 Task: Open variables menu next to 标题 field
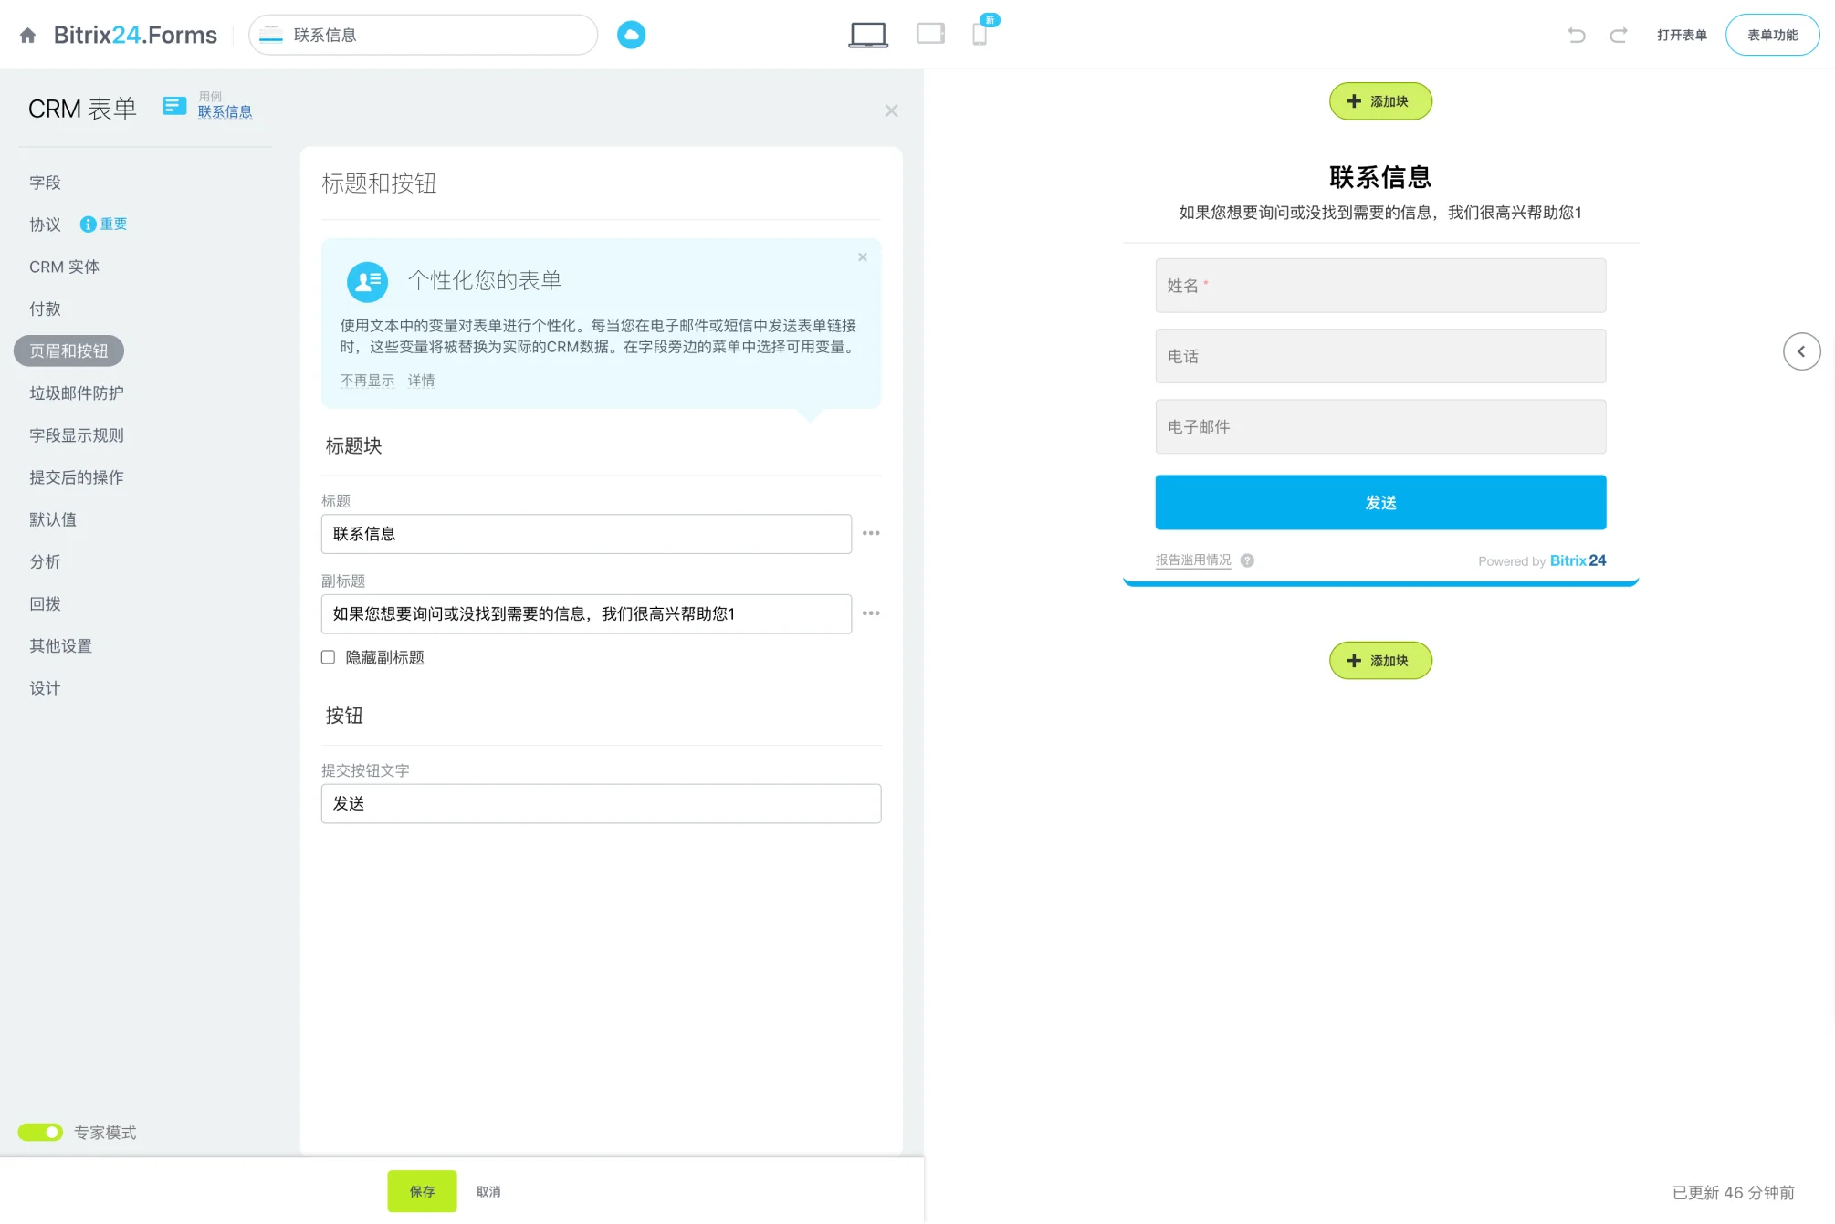[871, 533]
